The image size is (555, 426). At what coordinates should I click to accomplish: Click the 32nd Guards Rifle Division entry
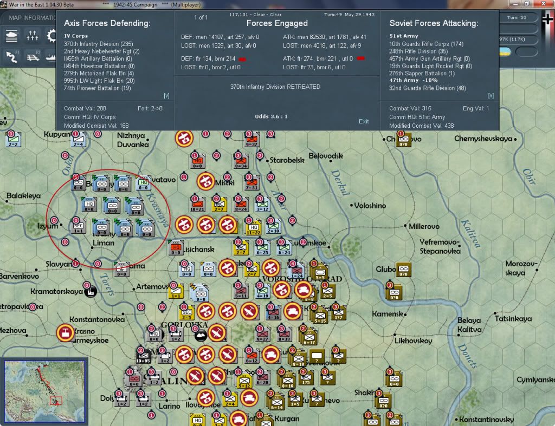pyautogui.click(x=427, y=88)
